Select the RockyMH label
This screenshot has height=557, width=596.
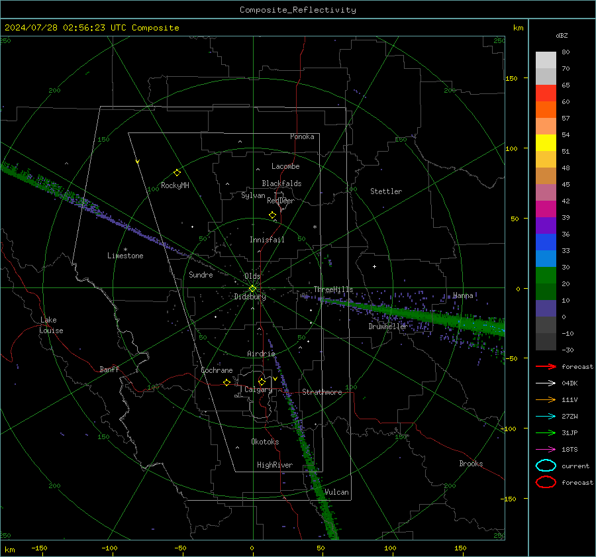tap(175, 185)
